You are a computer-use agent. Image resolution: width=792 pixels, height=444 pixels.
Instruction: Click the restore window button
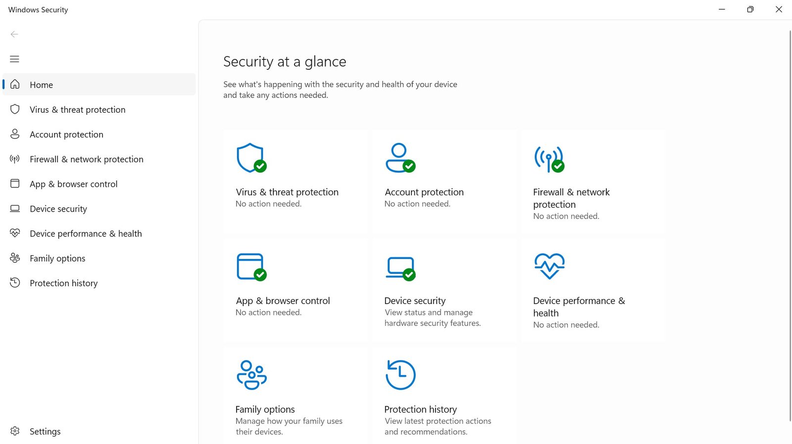click(750, 9)
